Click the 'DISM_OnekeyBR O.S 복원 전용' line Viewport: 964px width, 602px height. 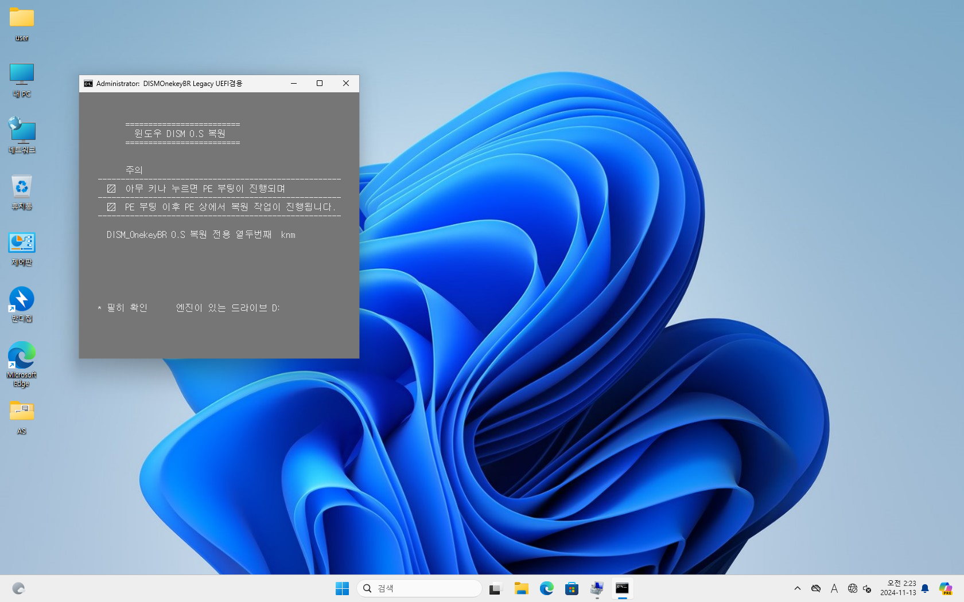tap(201, 234)
